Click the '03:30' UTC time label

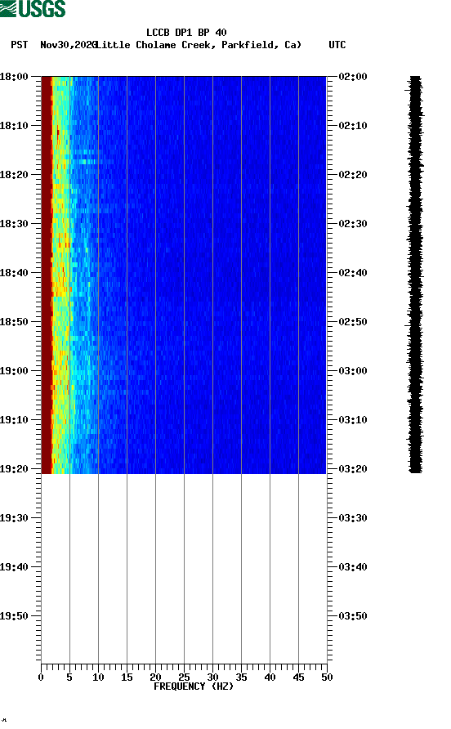353,518
